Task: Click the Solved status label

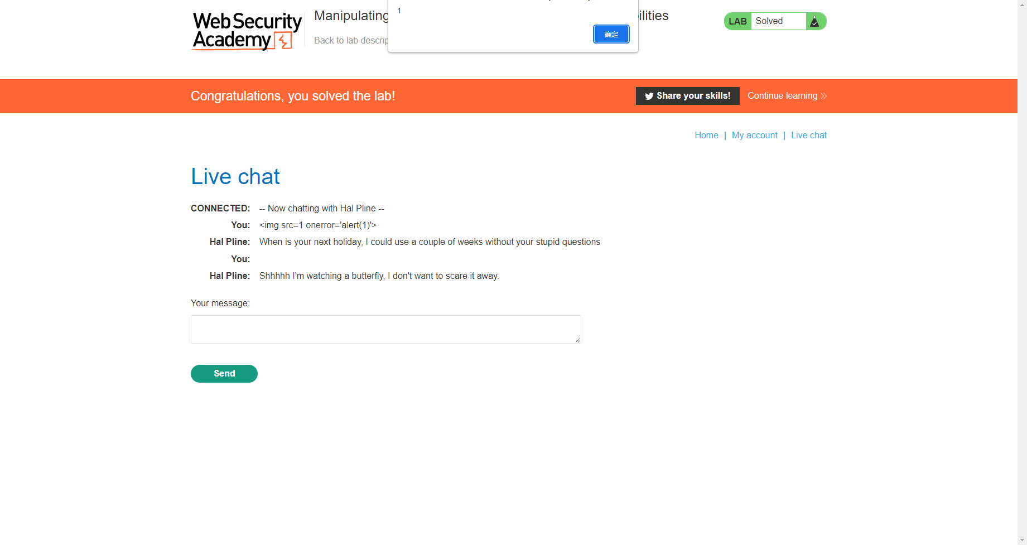Action: 768,21
